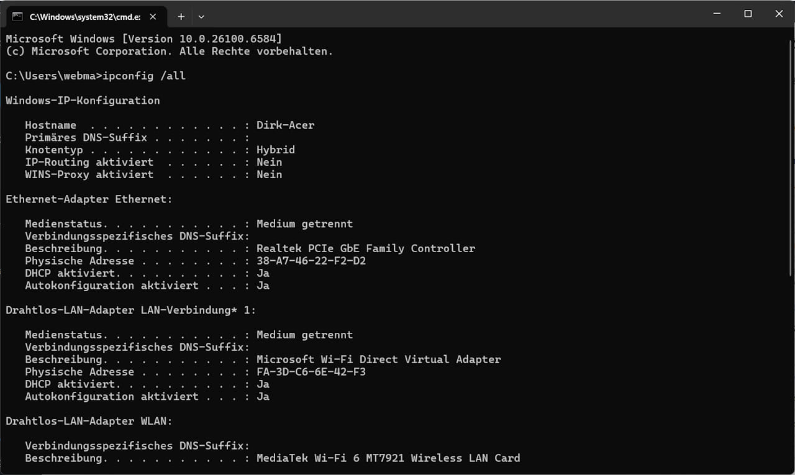Viewport: 795px width, 475px height.
Task: Click the physical address 38-A7-46-22-F2-D2
Action: pyautogui.click(x=311, y=261)
